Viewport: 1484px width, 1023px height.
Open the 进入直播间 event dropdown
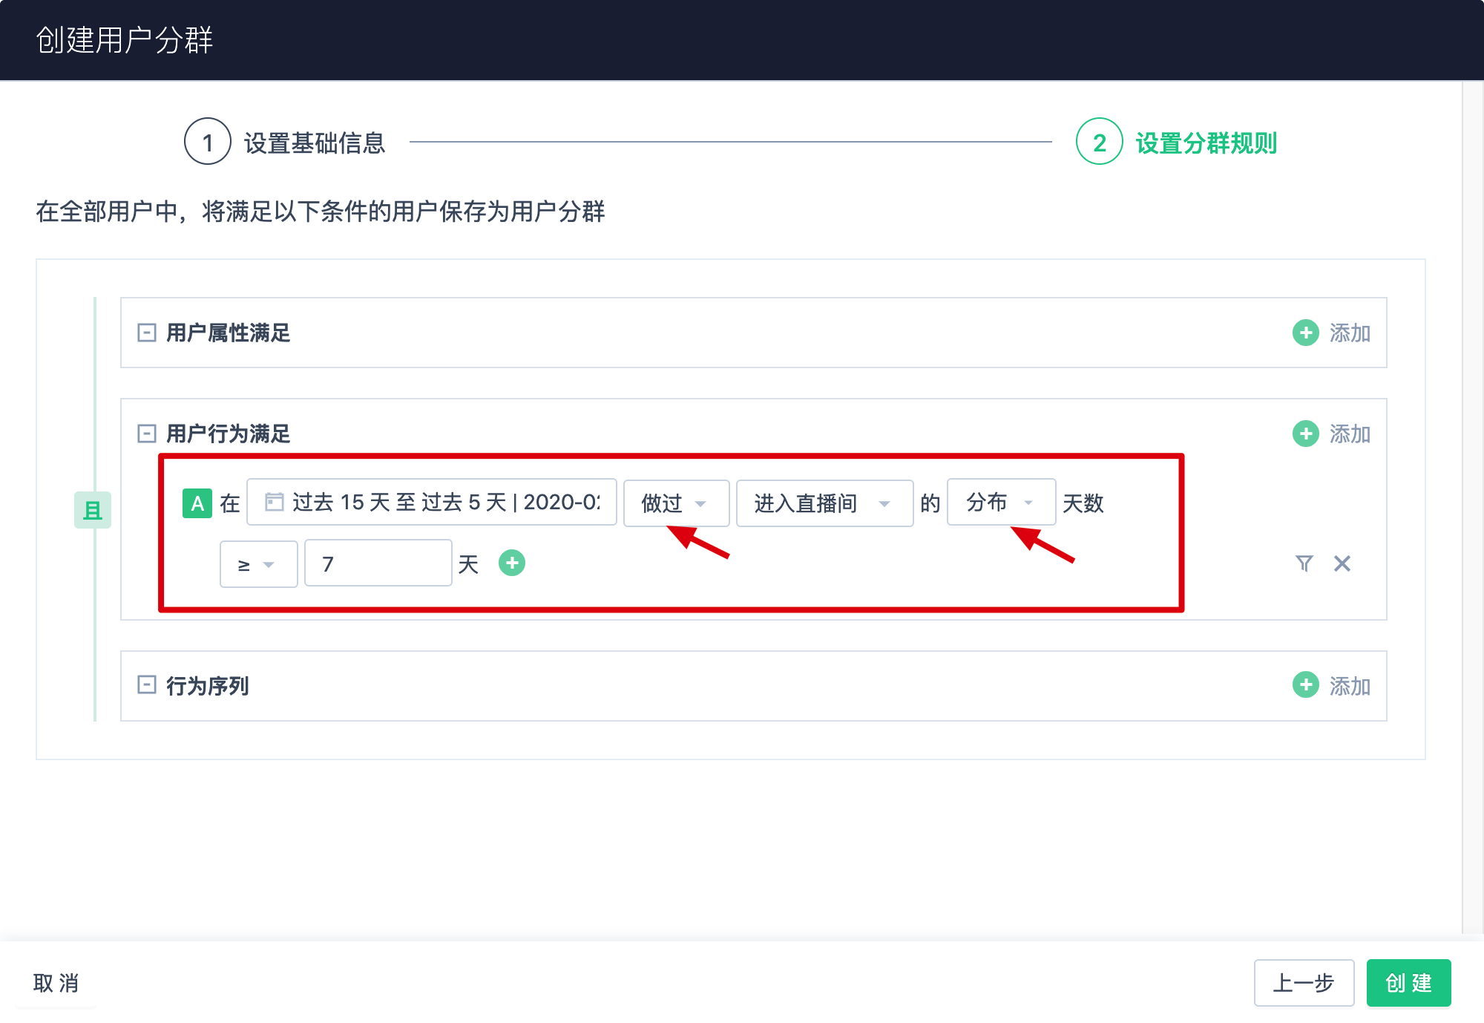tap(824, 503)
